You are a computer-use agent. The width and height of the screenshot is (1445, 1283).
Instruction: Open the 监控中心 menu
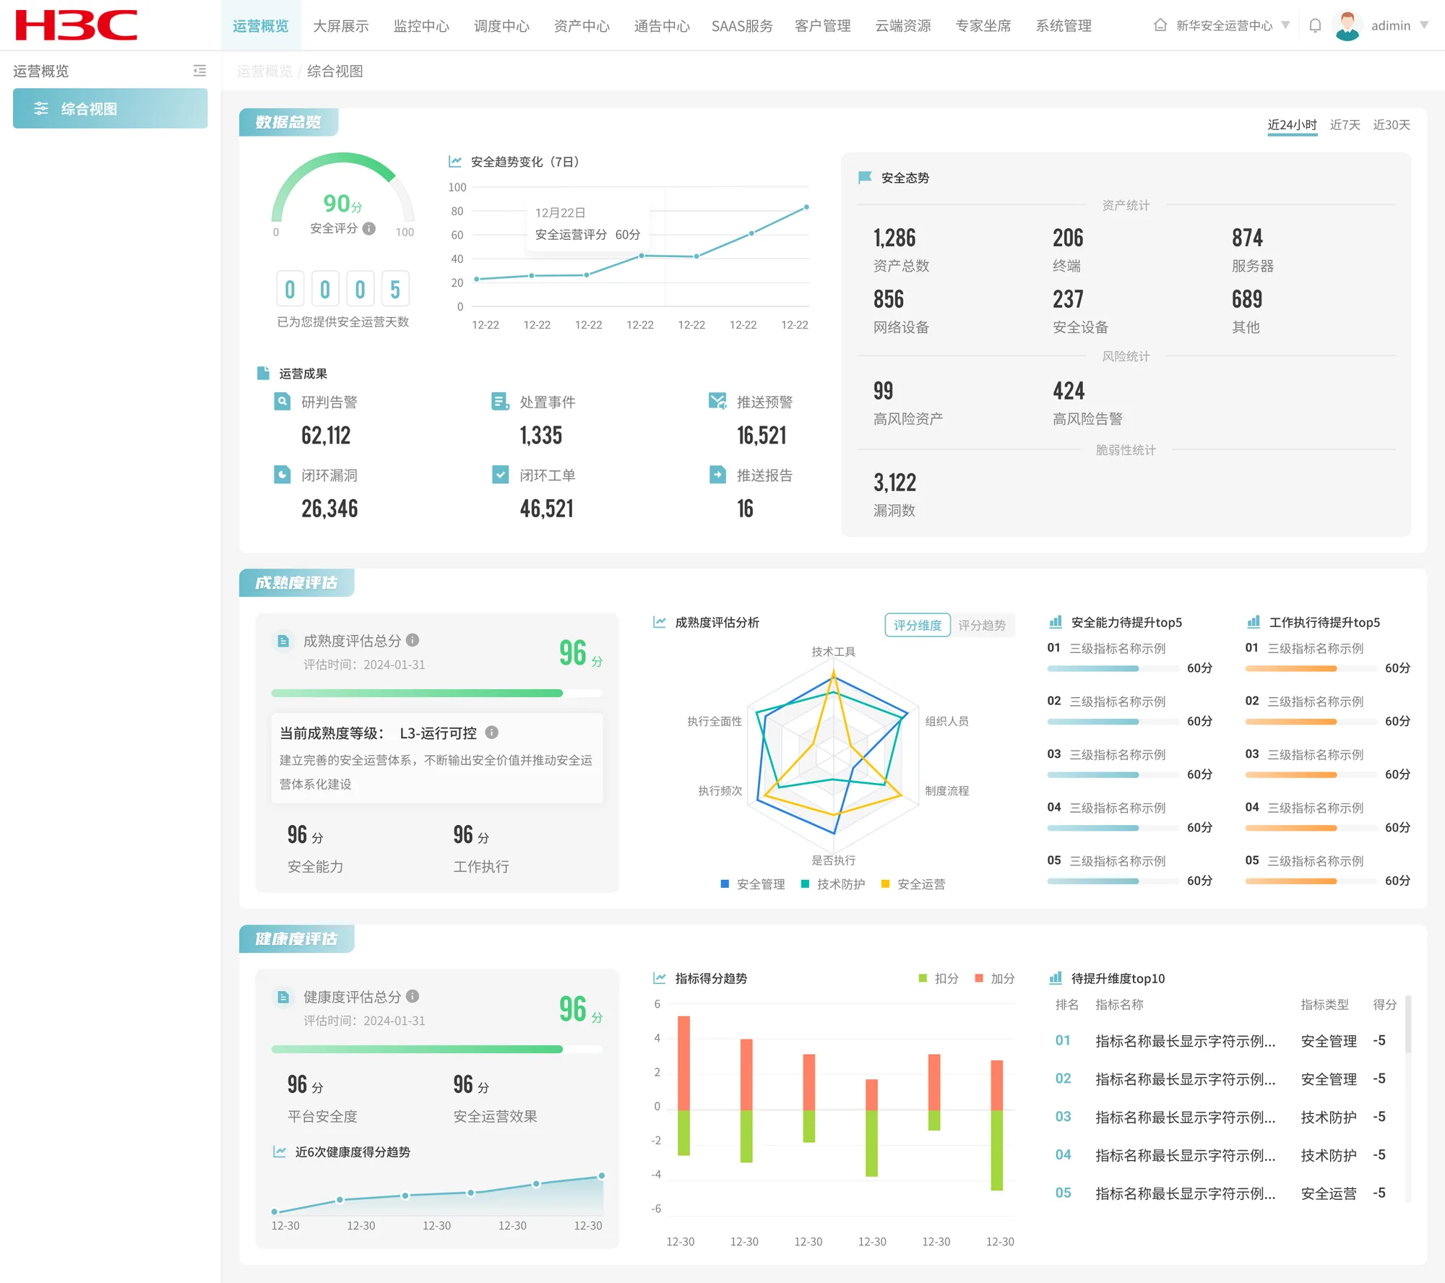[x=421, y=26]
